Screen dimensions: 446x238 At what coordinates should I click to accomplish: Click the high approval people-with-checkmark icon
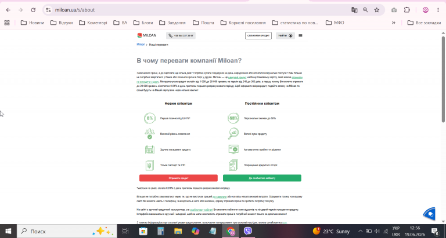tap(150, 134)
